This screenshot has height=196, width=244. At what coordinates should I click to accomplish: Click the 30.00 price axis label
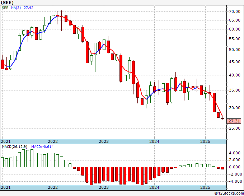coord(235,108)
